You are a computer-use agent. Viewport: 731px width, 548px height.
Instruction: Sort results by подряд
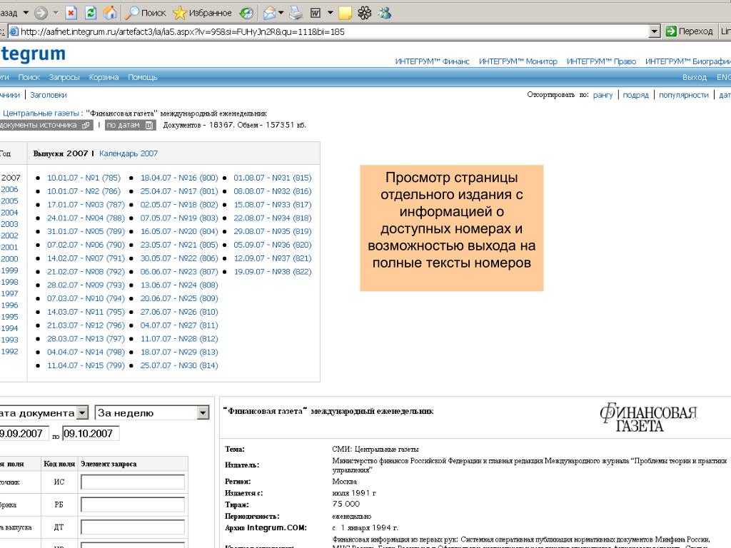coord(636,95)
